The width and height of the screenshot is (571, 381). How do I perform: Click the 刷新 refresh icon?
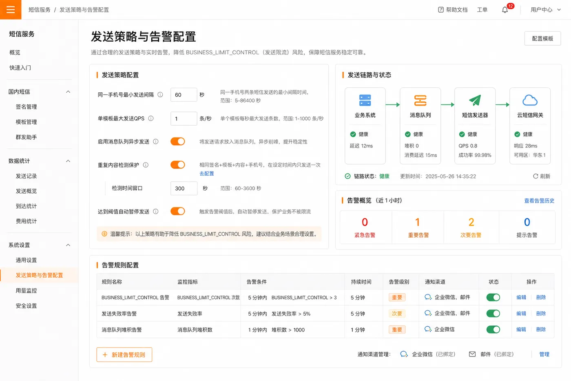[x=536, y=176]
